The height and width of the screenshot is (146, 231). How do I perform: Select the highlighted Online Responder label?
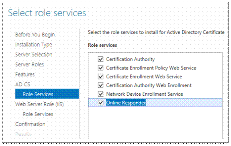pos(126,103)
